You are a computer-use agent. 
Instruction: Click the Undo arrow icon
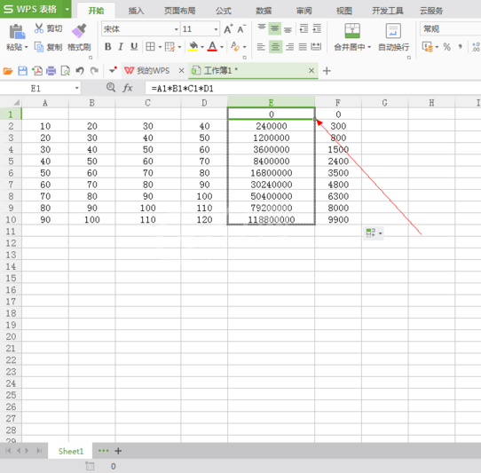pyautogui.click(x=80, y=71)
